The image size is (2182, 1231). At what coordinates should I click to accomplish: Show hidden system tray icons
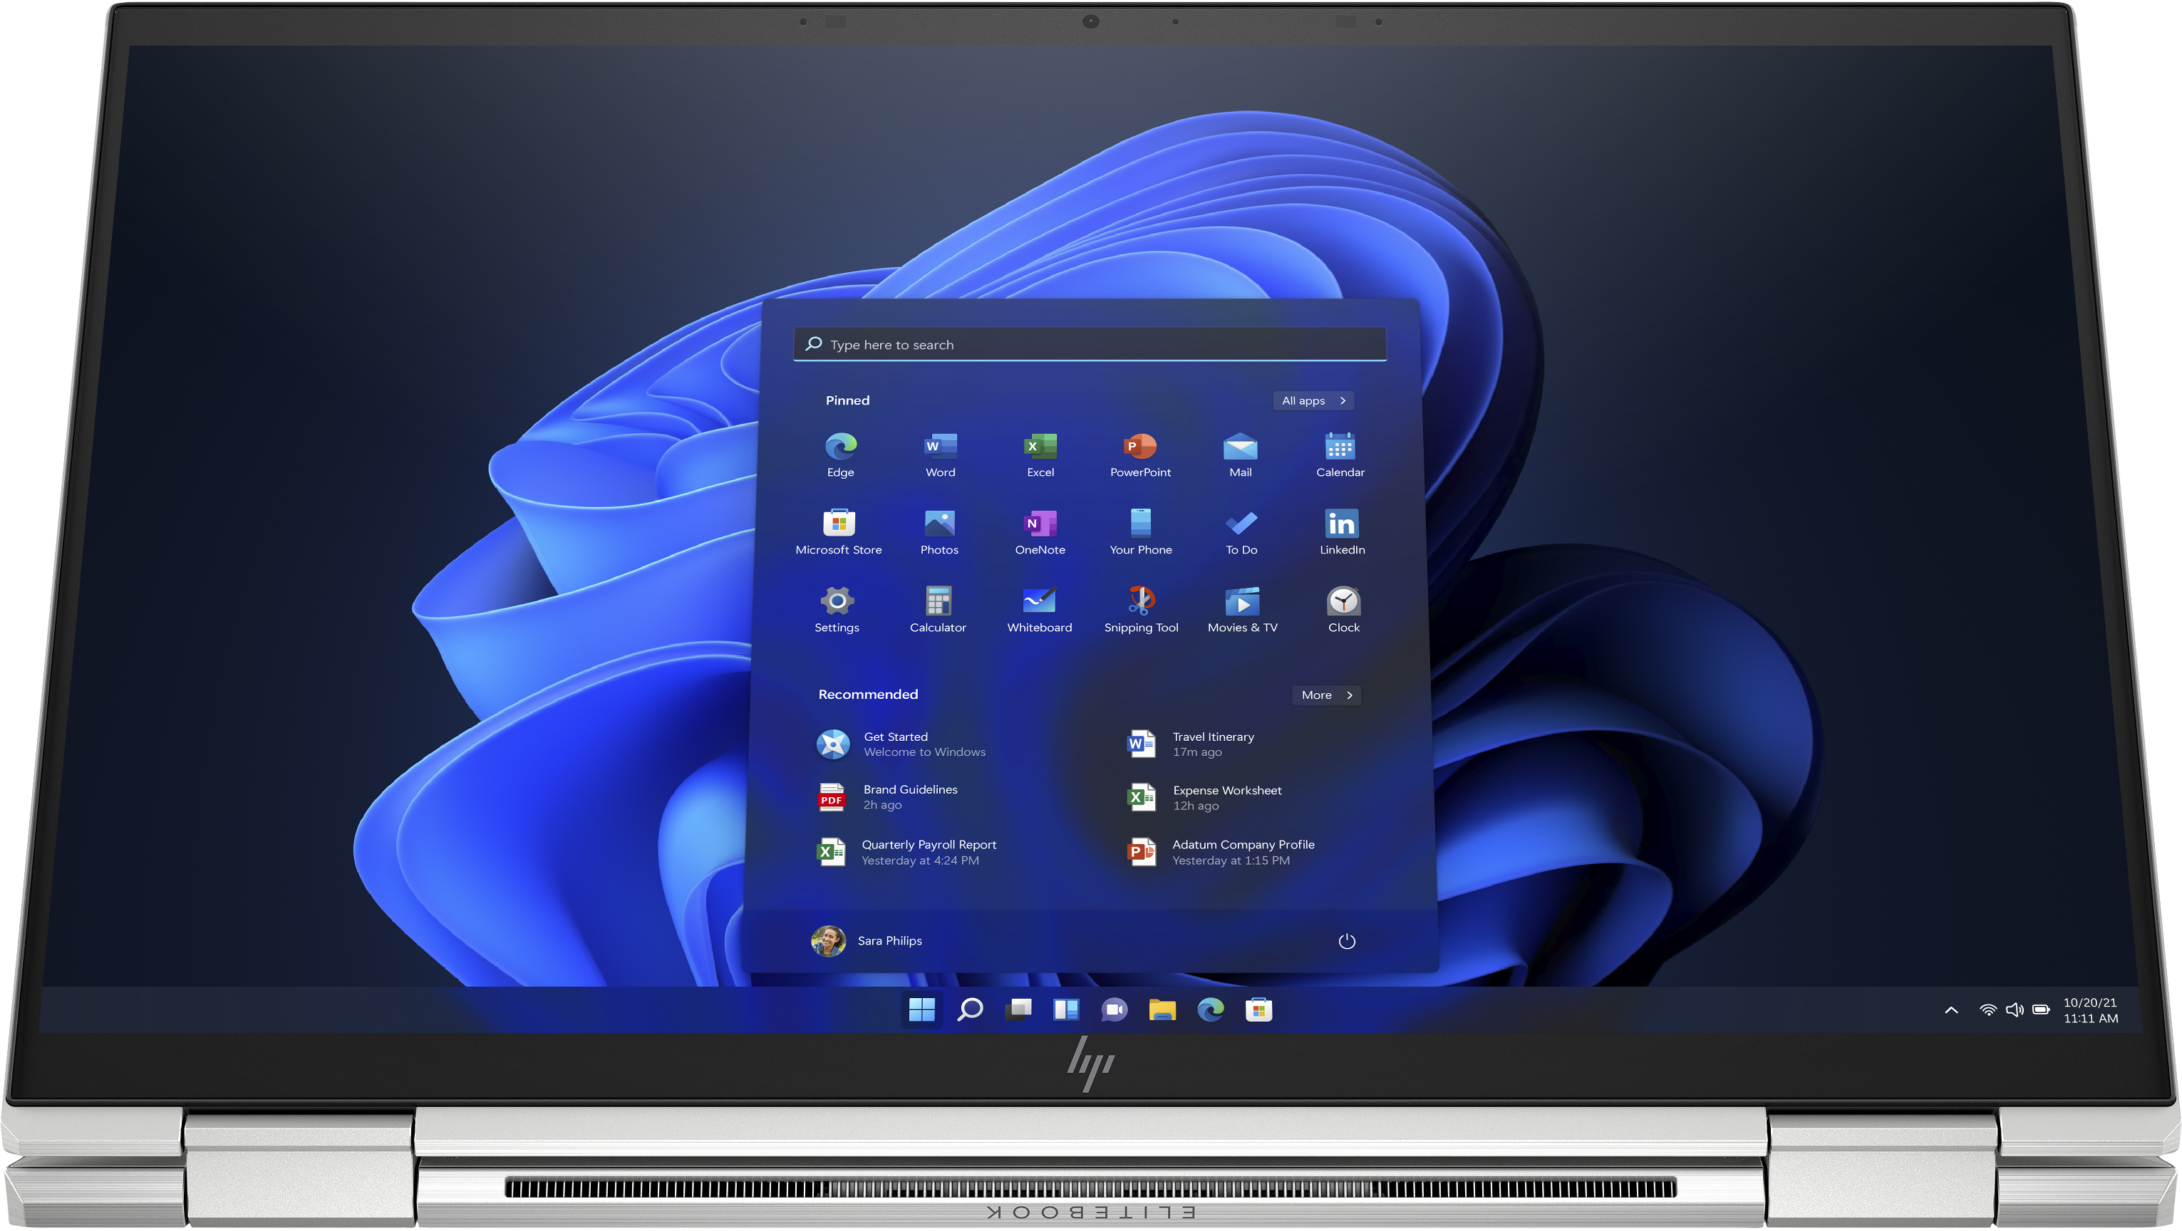(1950, 1010)
